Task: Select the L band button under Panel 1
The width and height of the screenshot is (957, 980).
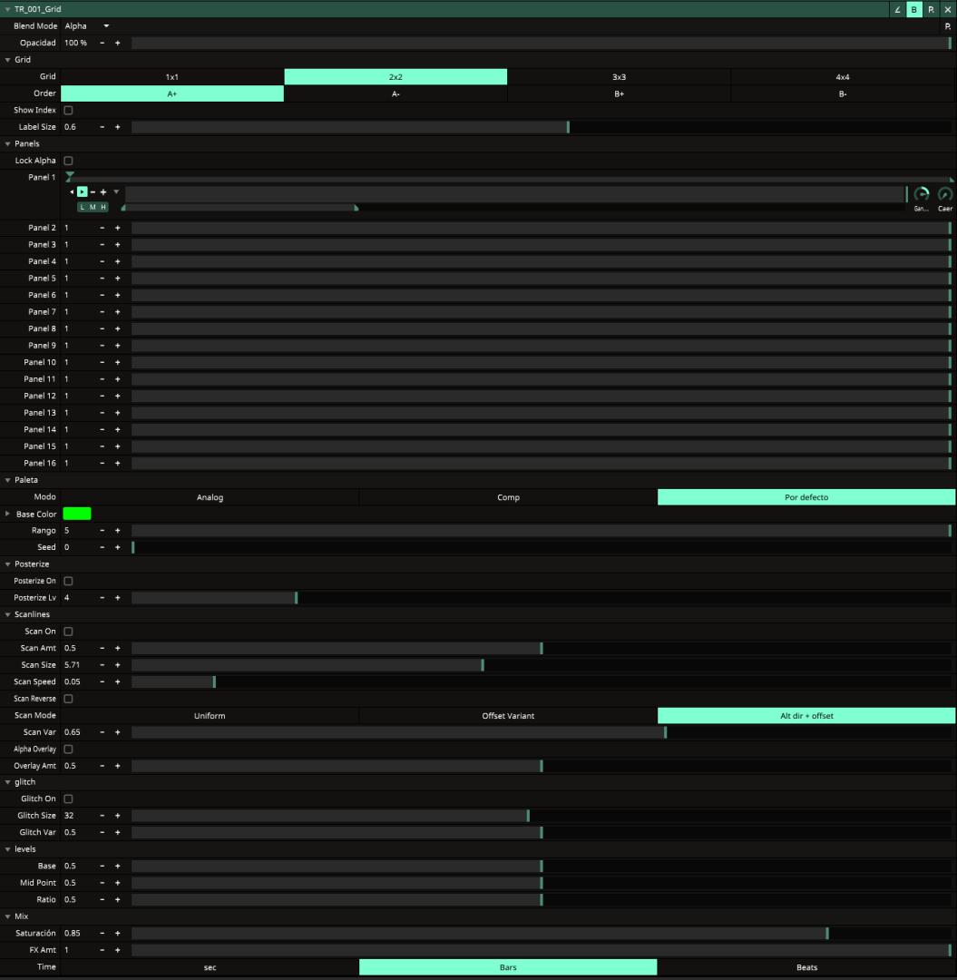Action: 83,207
